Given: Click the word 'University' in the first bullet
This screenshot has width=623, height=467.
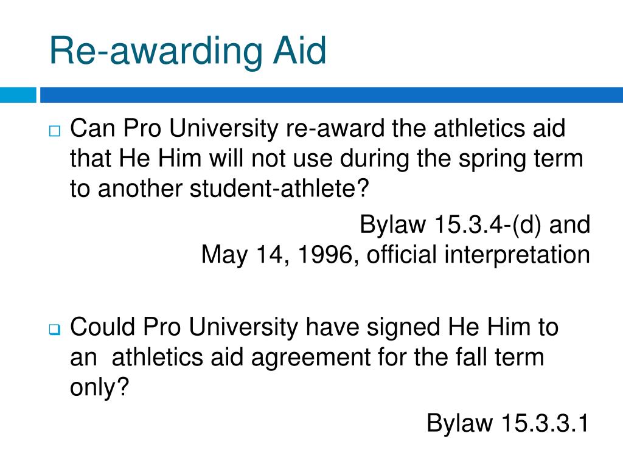Looking at the screenshot, I should coord(223,130).
